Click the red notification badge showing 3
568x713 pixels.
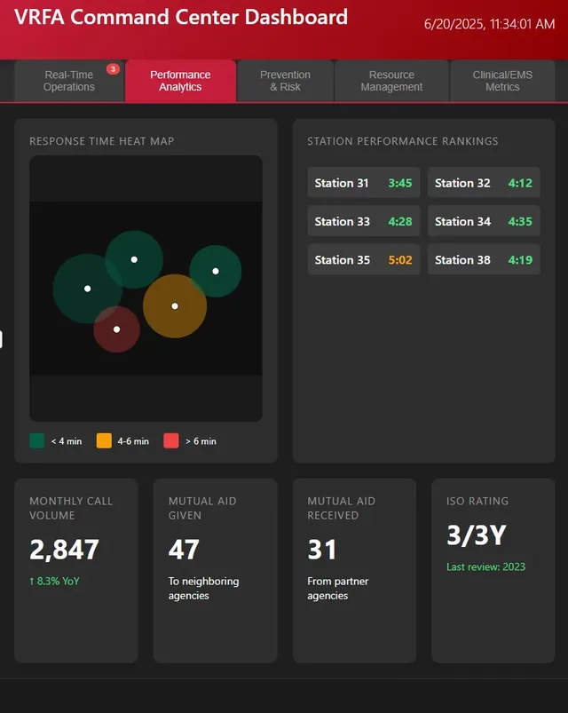tap(113, 69)
